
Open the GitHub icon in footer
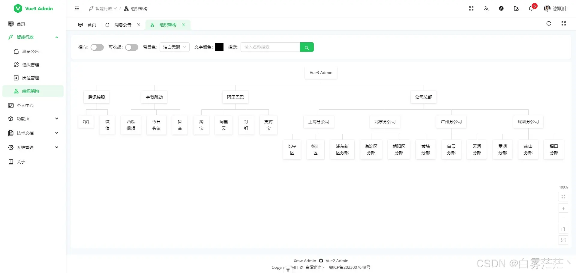pyautogui.click(x=321, y=261)
